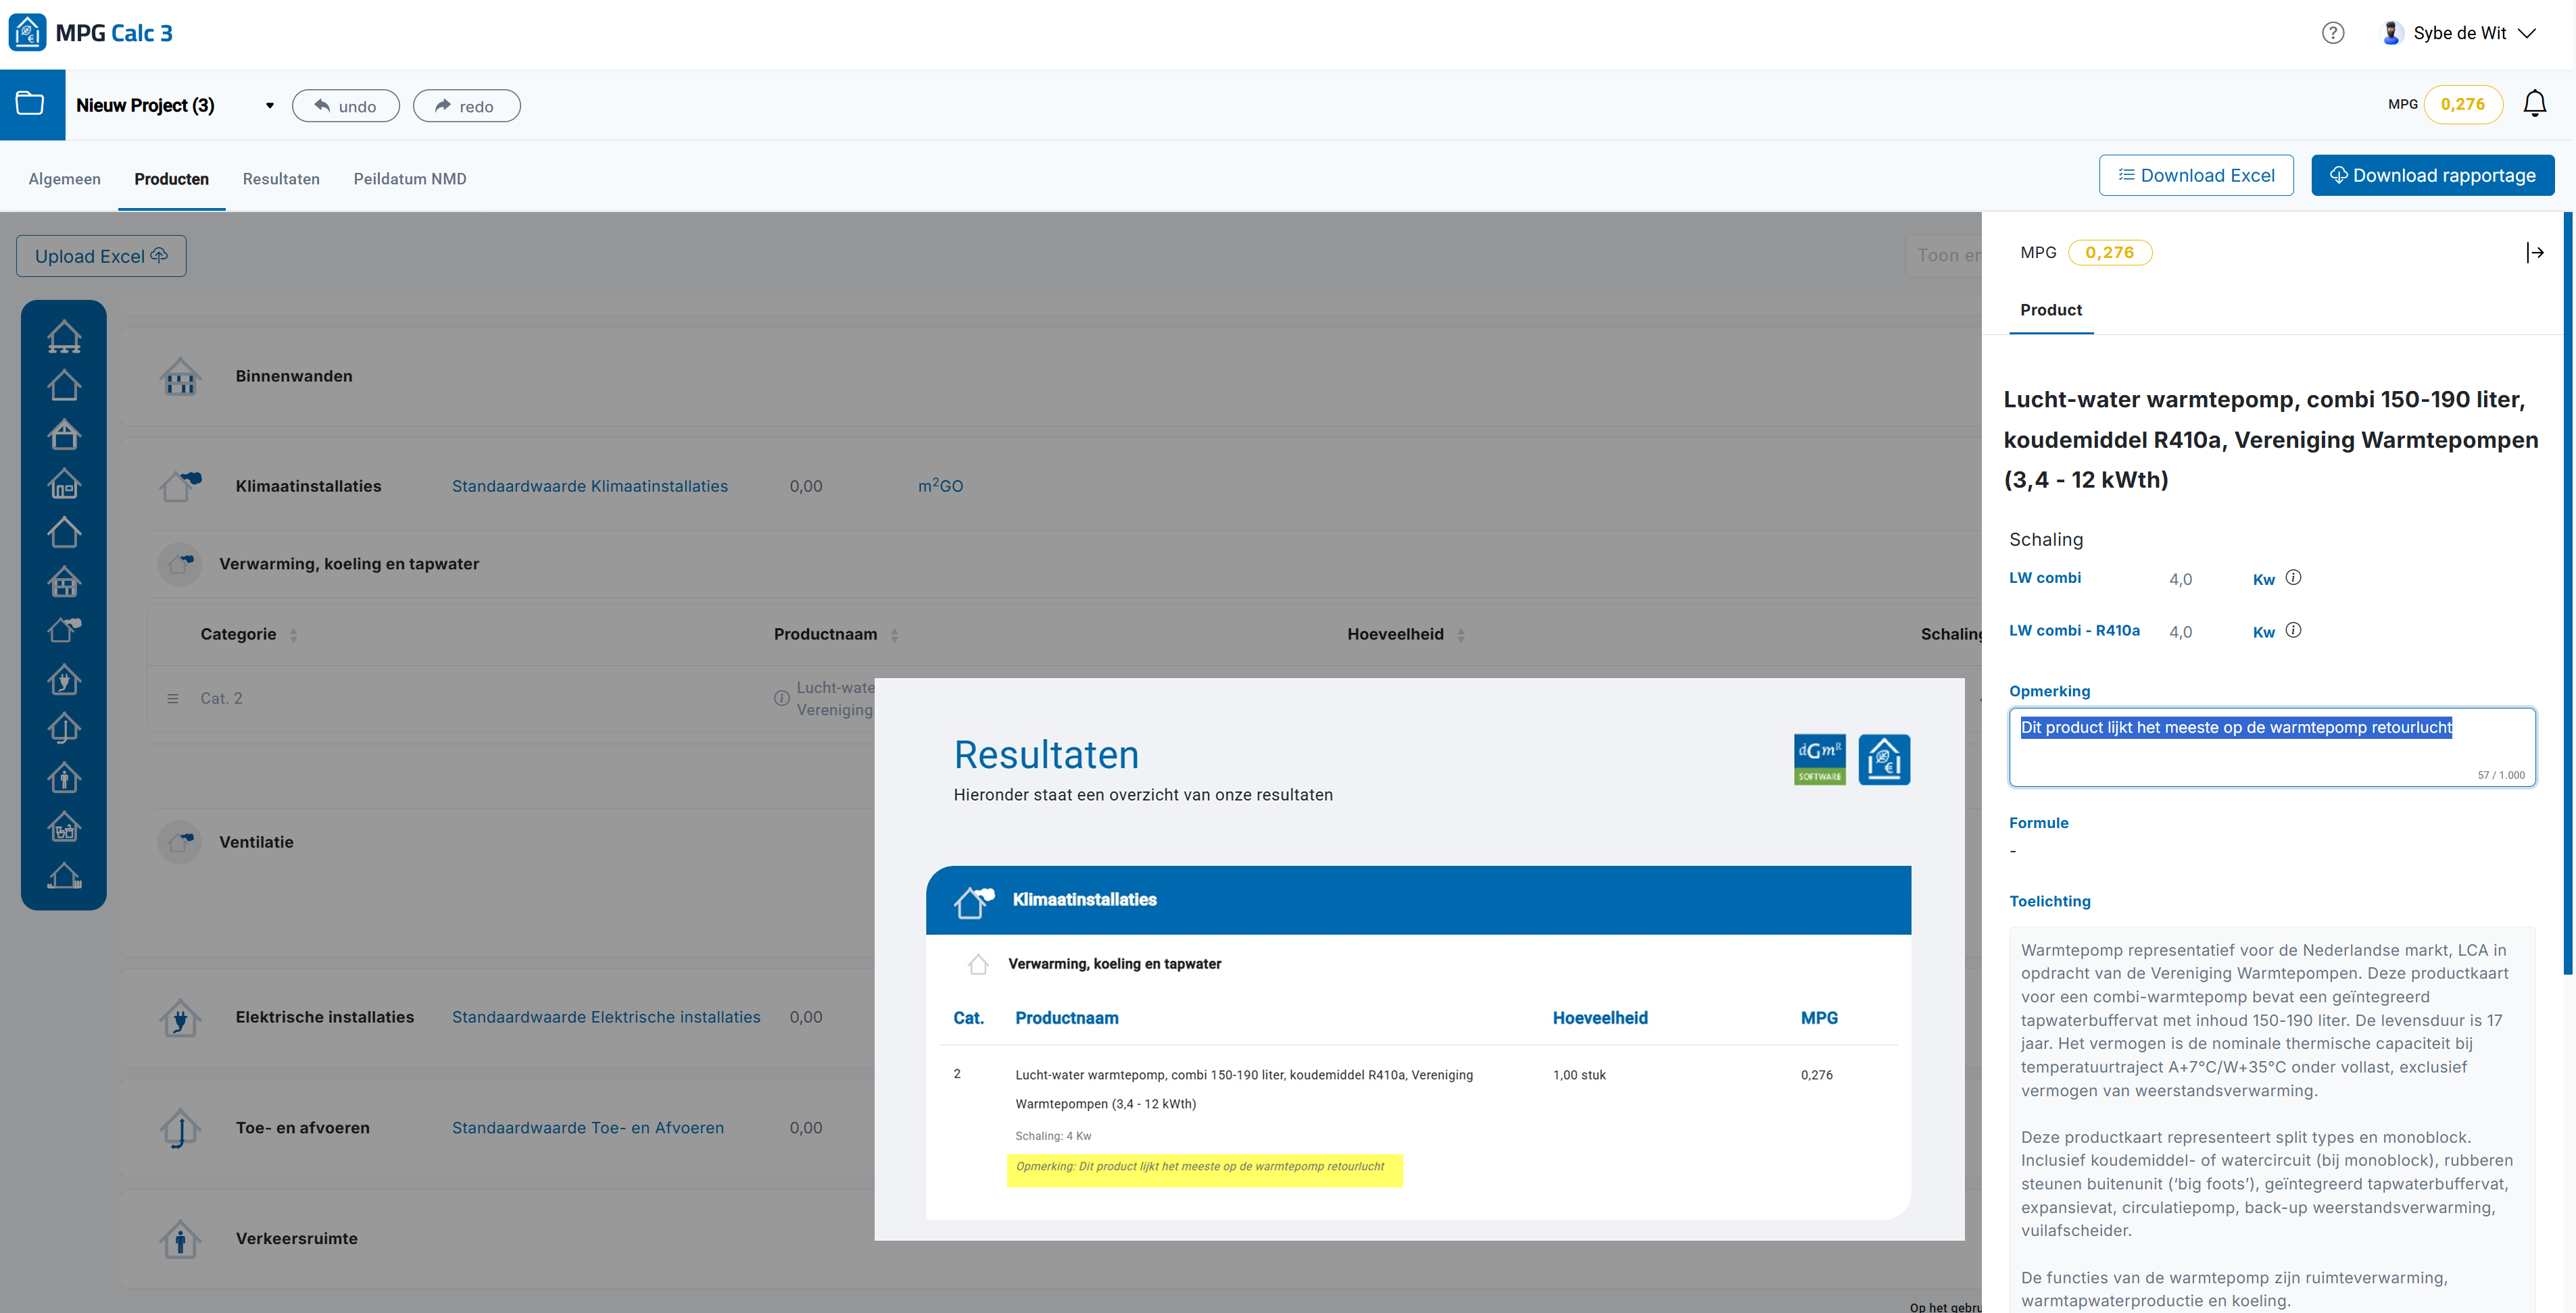Click info icon beside LW combi - R410a
Image resolution: width=2576 pixels, height=1313 pixels.
pos(2294,631)
